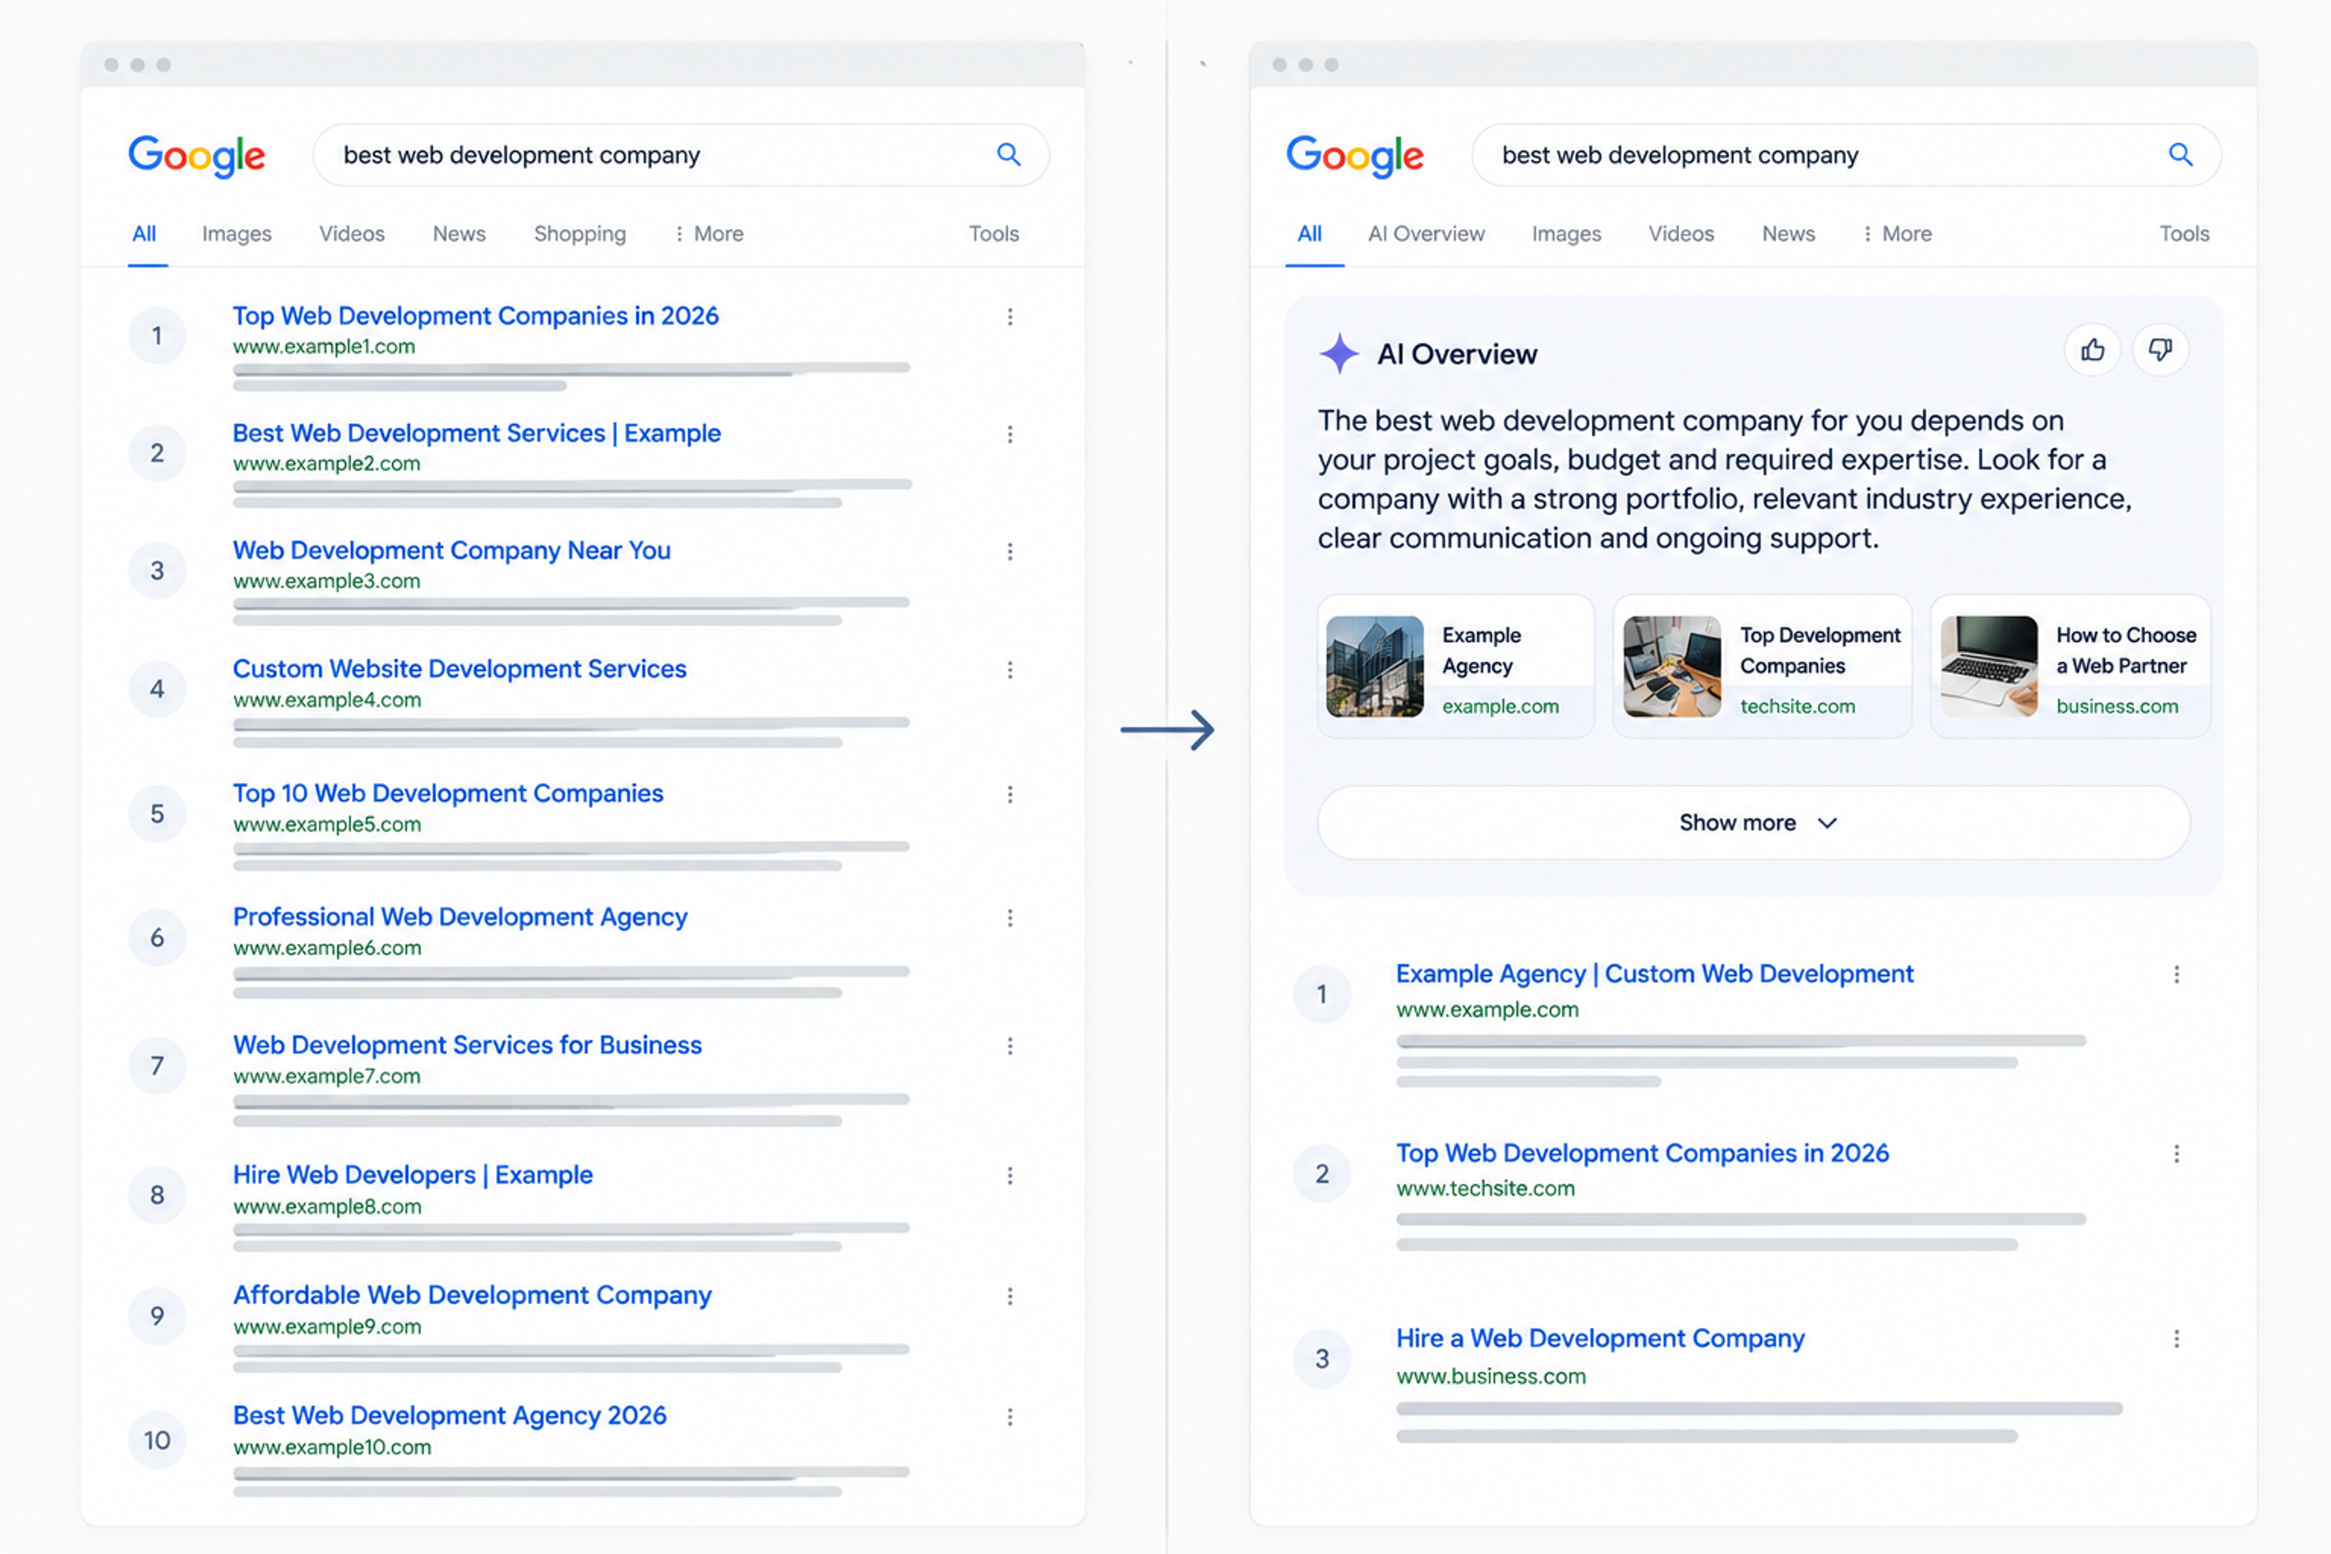Click search input field in right window

click(x=1845, y=155)
